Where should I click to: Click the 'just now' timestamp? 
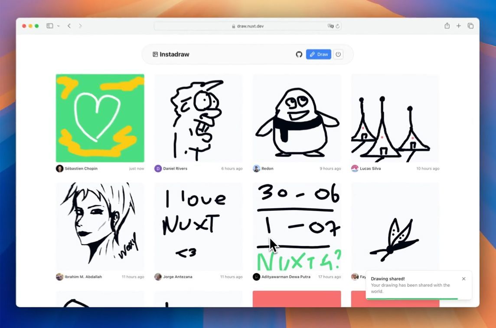pyautogui.click(x=136, y=169)
